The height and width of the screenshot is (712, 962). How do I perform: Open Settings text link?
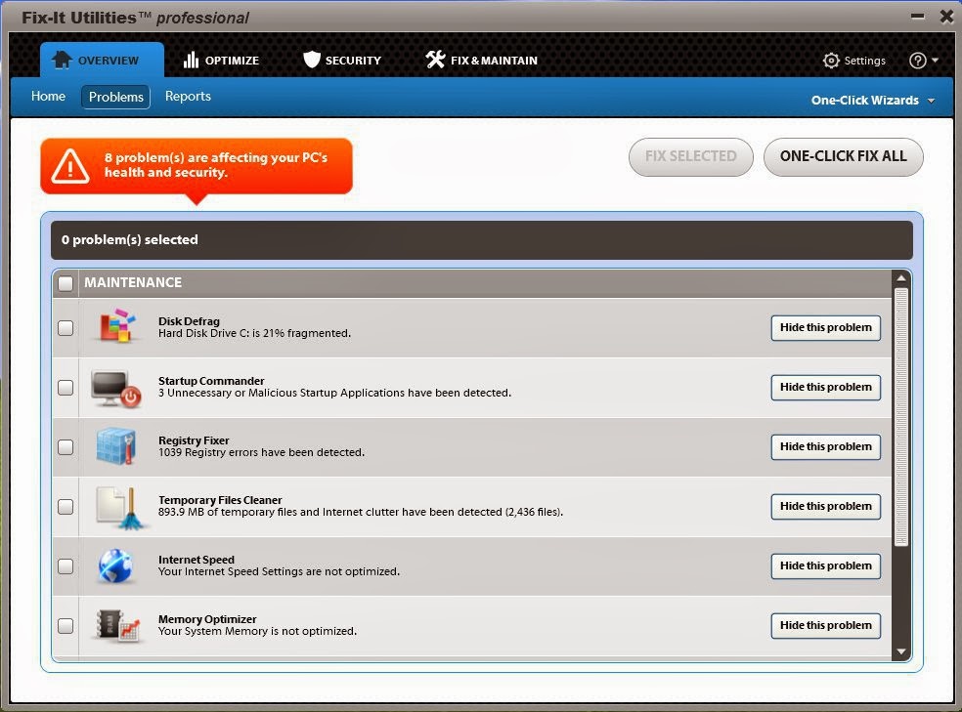tap(864, 61)
